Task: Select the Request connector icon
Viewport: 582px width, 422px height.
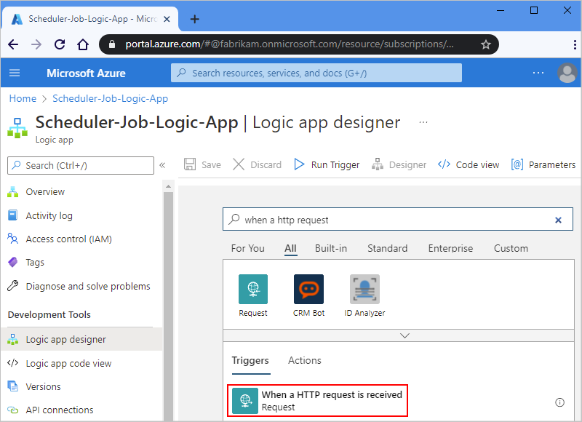Action: [253, 289]
